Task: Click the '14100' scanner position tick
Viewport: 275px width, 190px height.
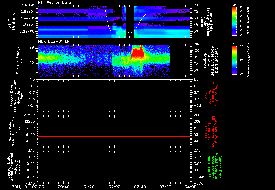Action: tap(30, 128)
